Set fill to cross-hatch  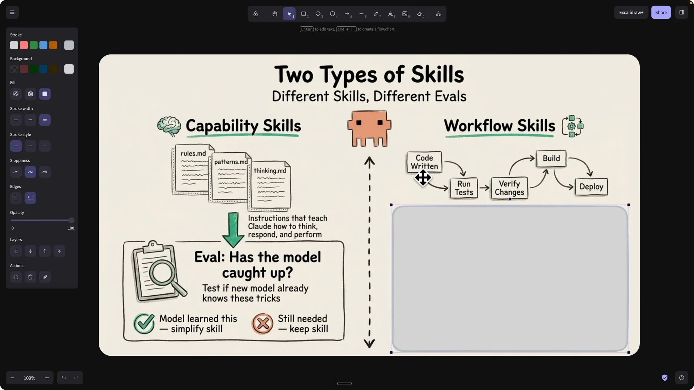30,94
